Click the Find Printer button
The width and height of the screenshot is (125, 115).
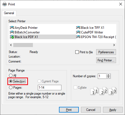coord(106,60)
